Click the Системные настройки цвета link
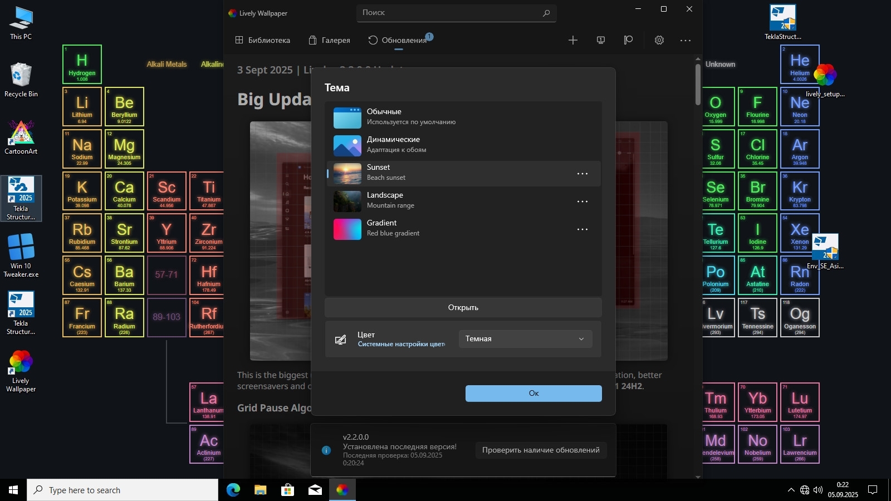 (402, 344)
